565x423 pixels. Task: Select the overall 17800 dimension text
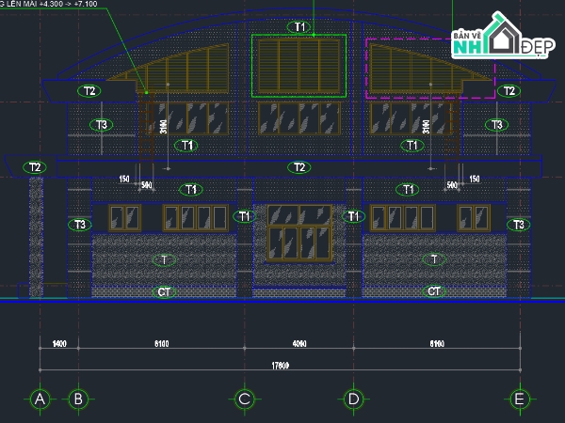[x=280, y=366]
